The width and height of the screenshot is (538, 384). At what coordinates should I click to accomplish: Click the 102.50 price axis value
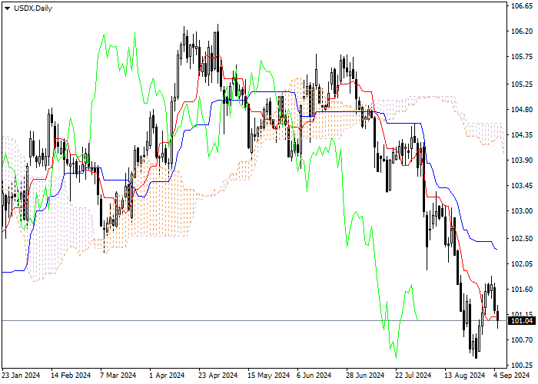522,239
